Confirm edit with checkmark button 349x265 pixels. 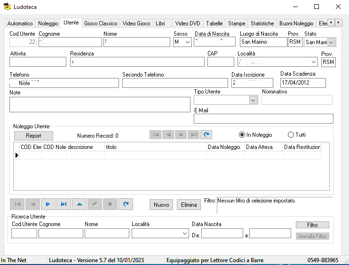95,204
